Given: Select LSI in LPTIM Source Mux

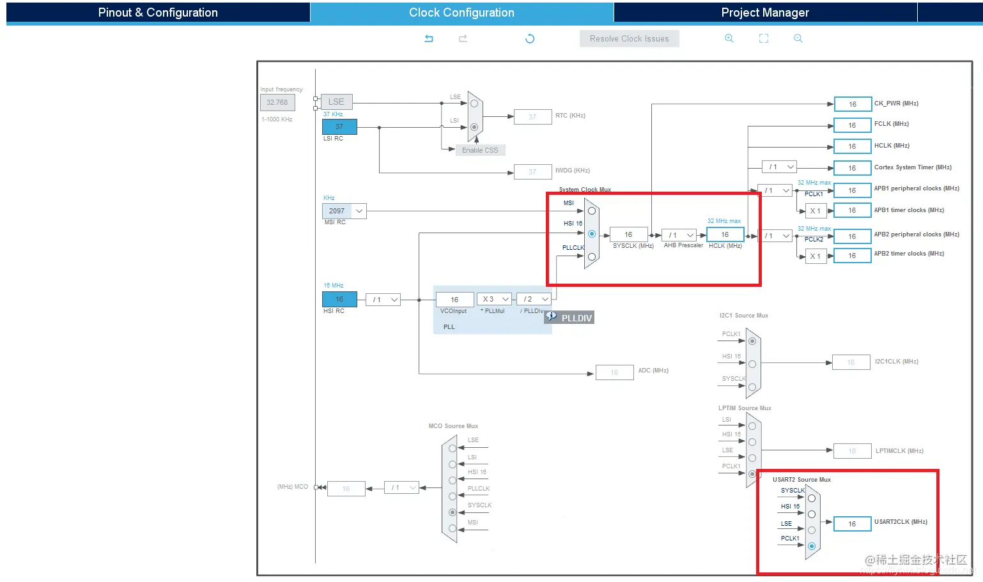Looking at the screenshot, I should coord(752,426).
